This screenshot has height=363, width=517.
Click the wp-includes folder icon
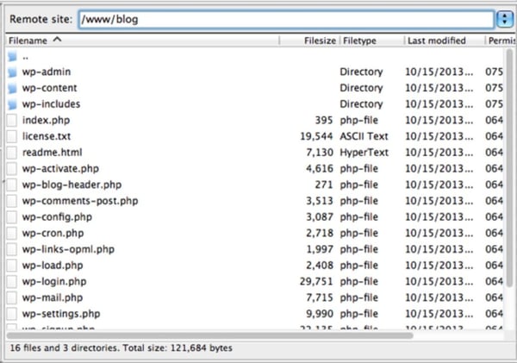point(12,104)
